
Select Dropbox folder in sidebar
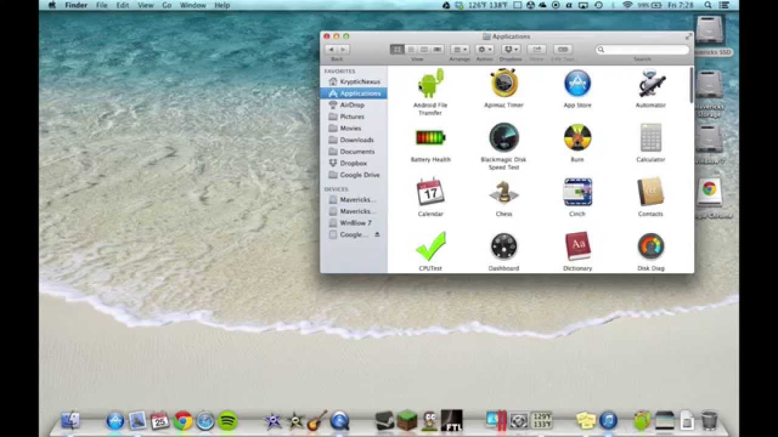coord(354,163)
